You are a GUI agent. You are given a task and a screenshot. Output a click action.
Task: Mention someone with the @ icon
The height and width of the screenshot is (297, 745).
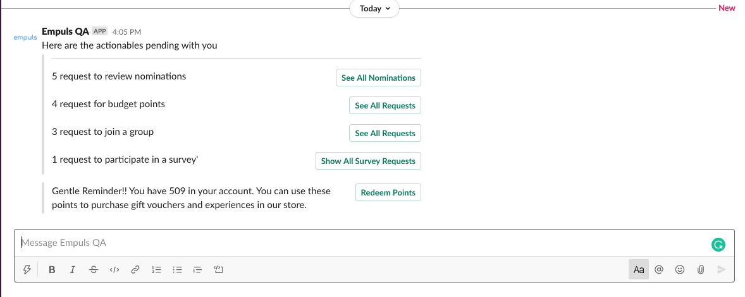(658, 269)
